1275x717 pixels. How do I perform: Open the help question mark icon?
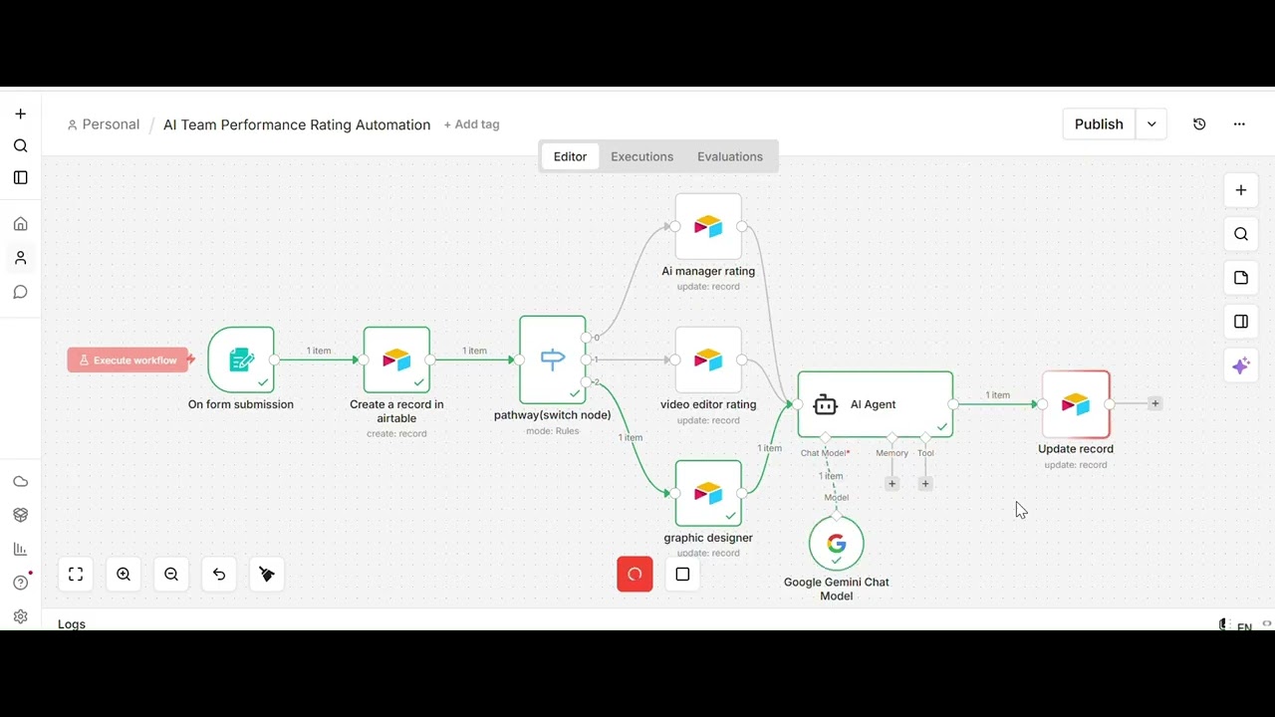[x=20, y=583]
